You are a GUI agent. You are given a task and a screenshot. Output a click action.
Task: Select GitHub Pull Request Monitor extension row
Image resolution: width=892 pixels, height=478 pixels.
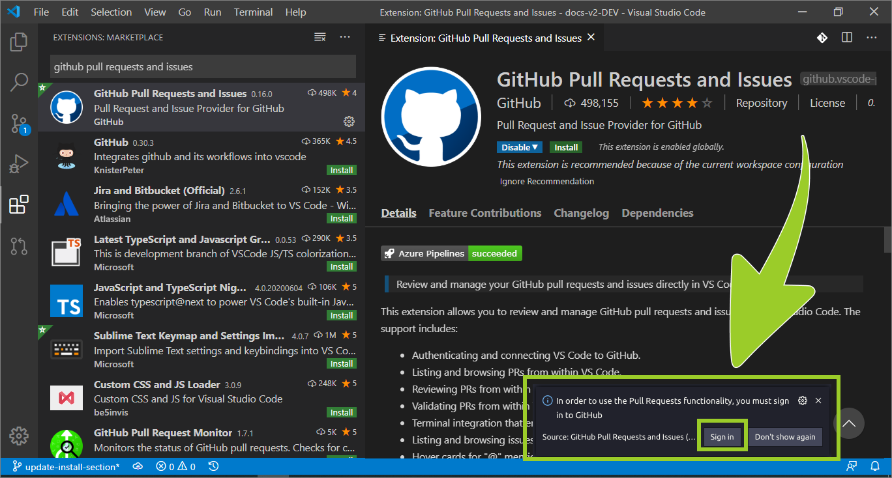(x=201, y=440)
